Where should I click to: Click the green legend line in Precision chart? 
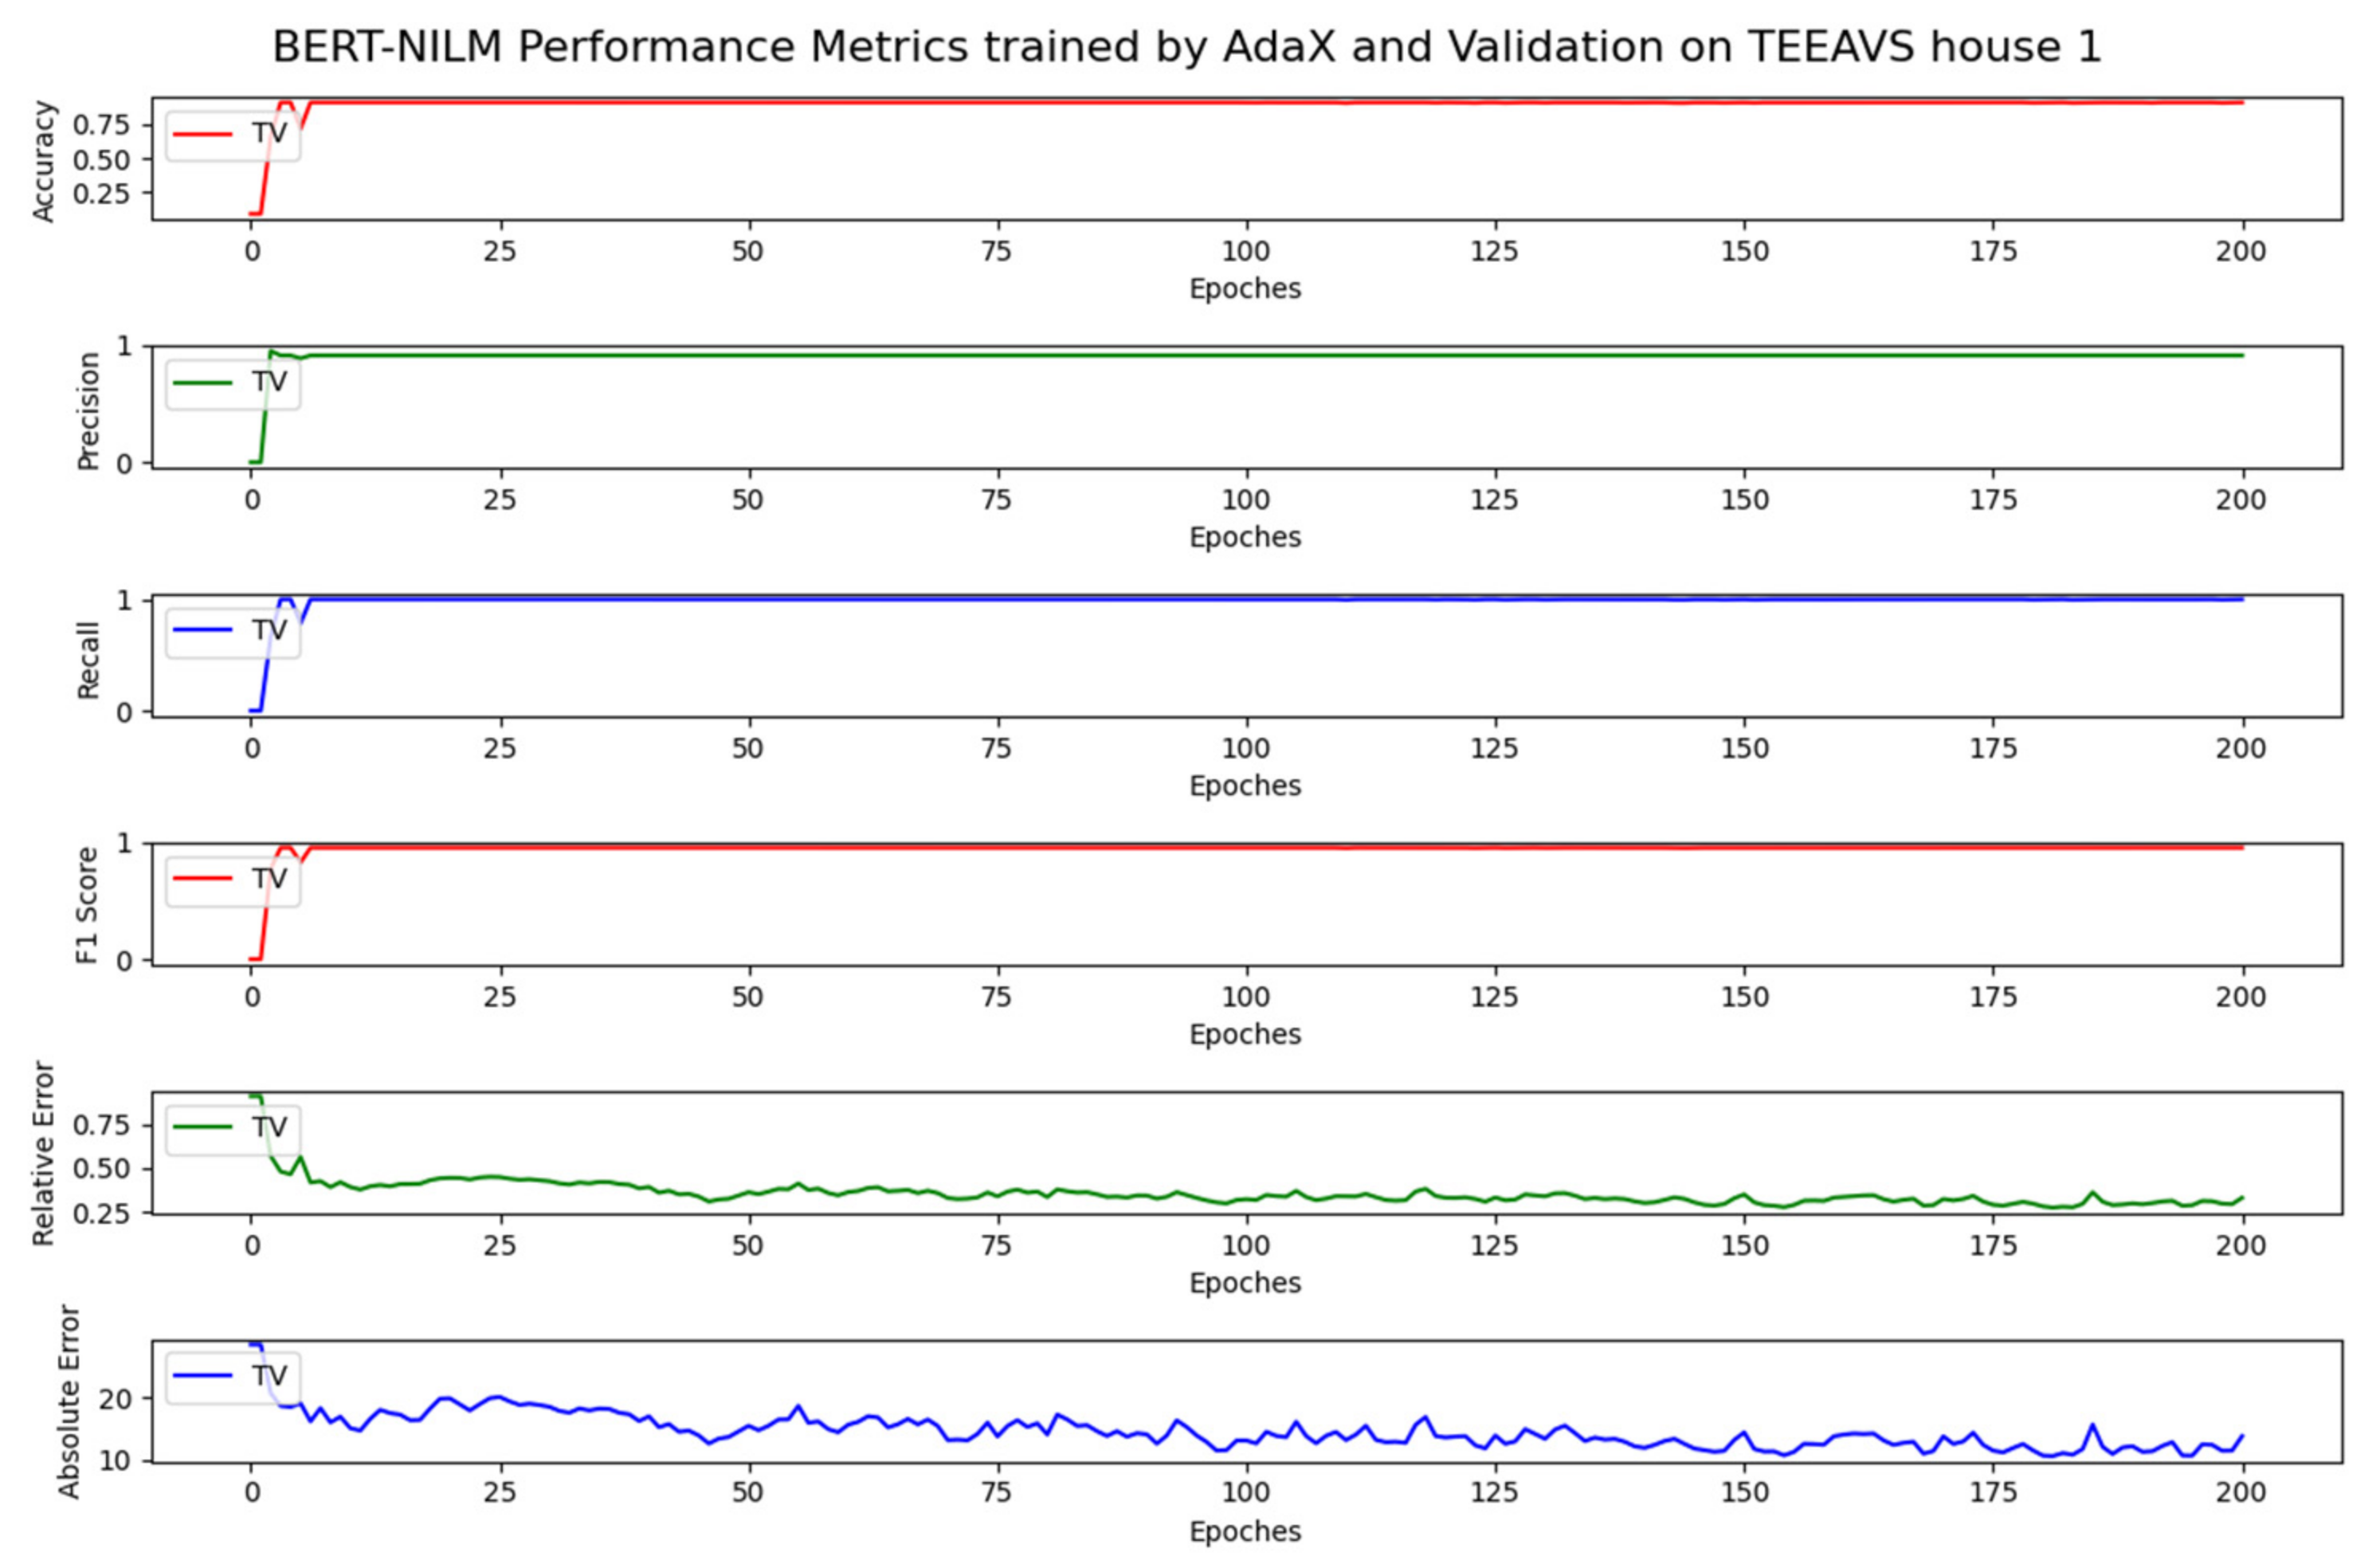pos(203,382)
